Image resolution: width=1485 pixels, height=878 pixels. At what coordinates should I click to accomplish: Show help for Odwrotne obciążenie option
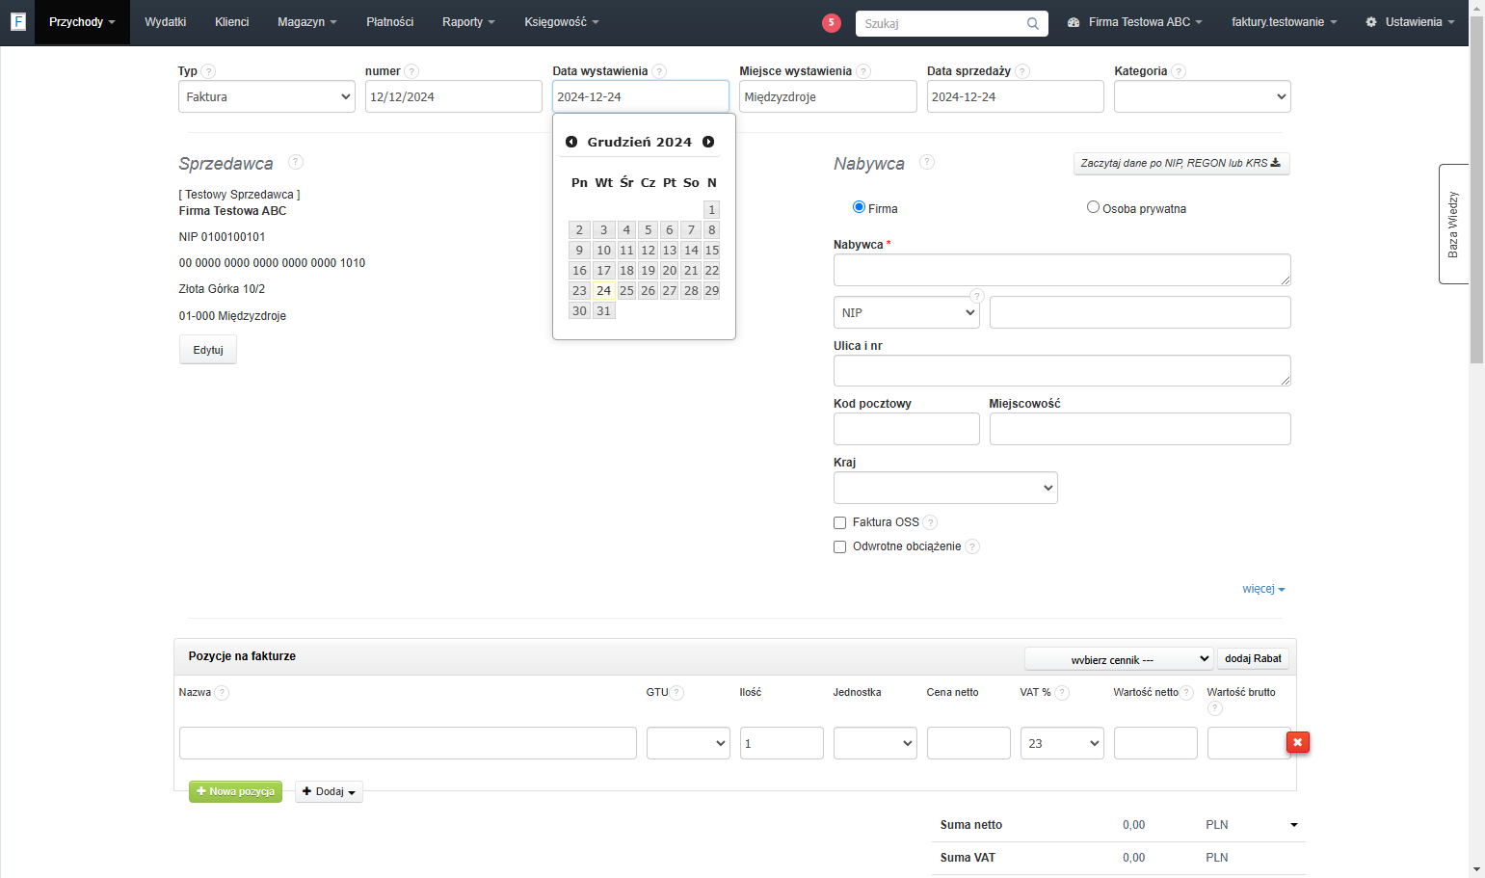click(972, 546)
